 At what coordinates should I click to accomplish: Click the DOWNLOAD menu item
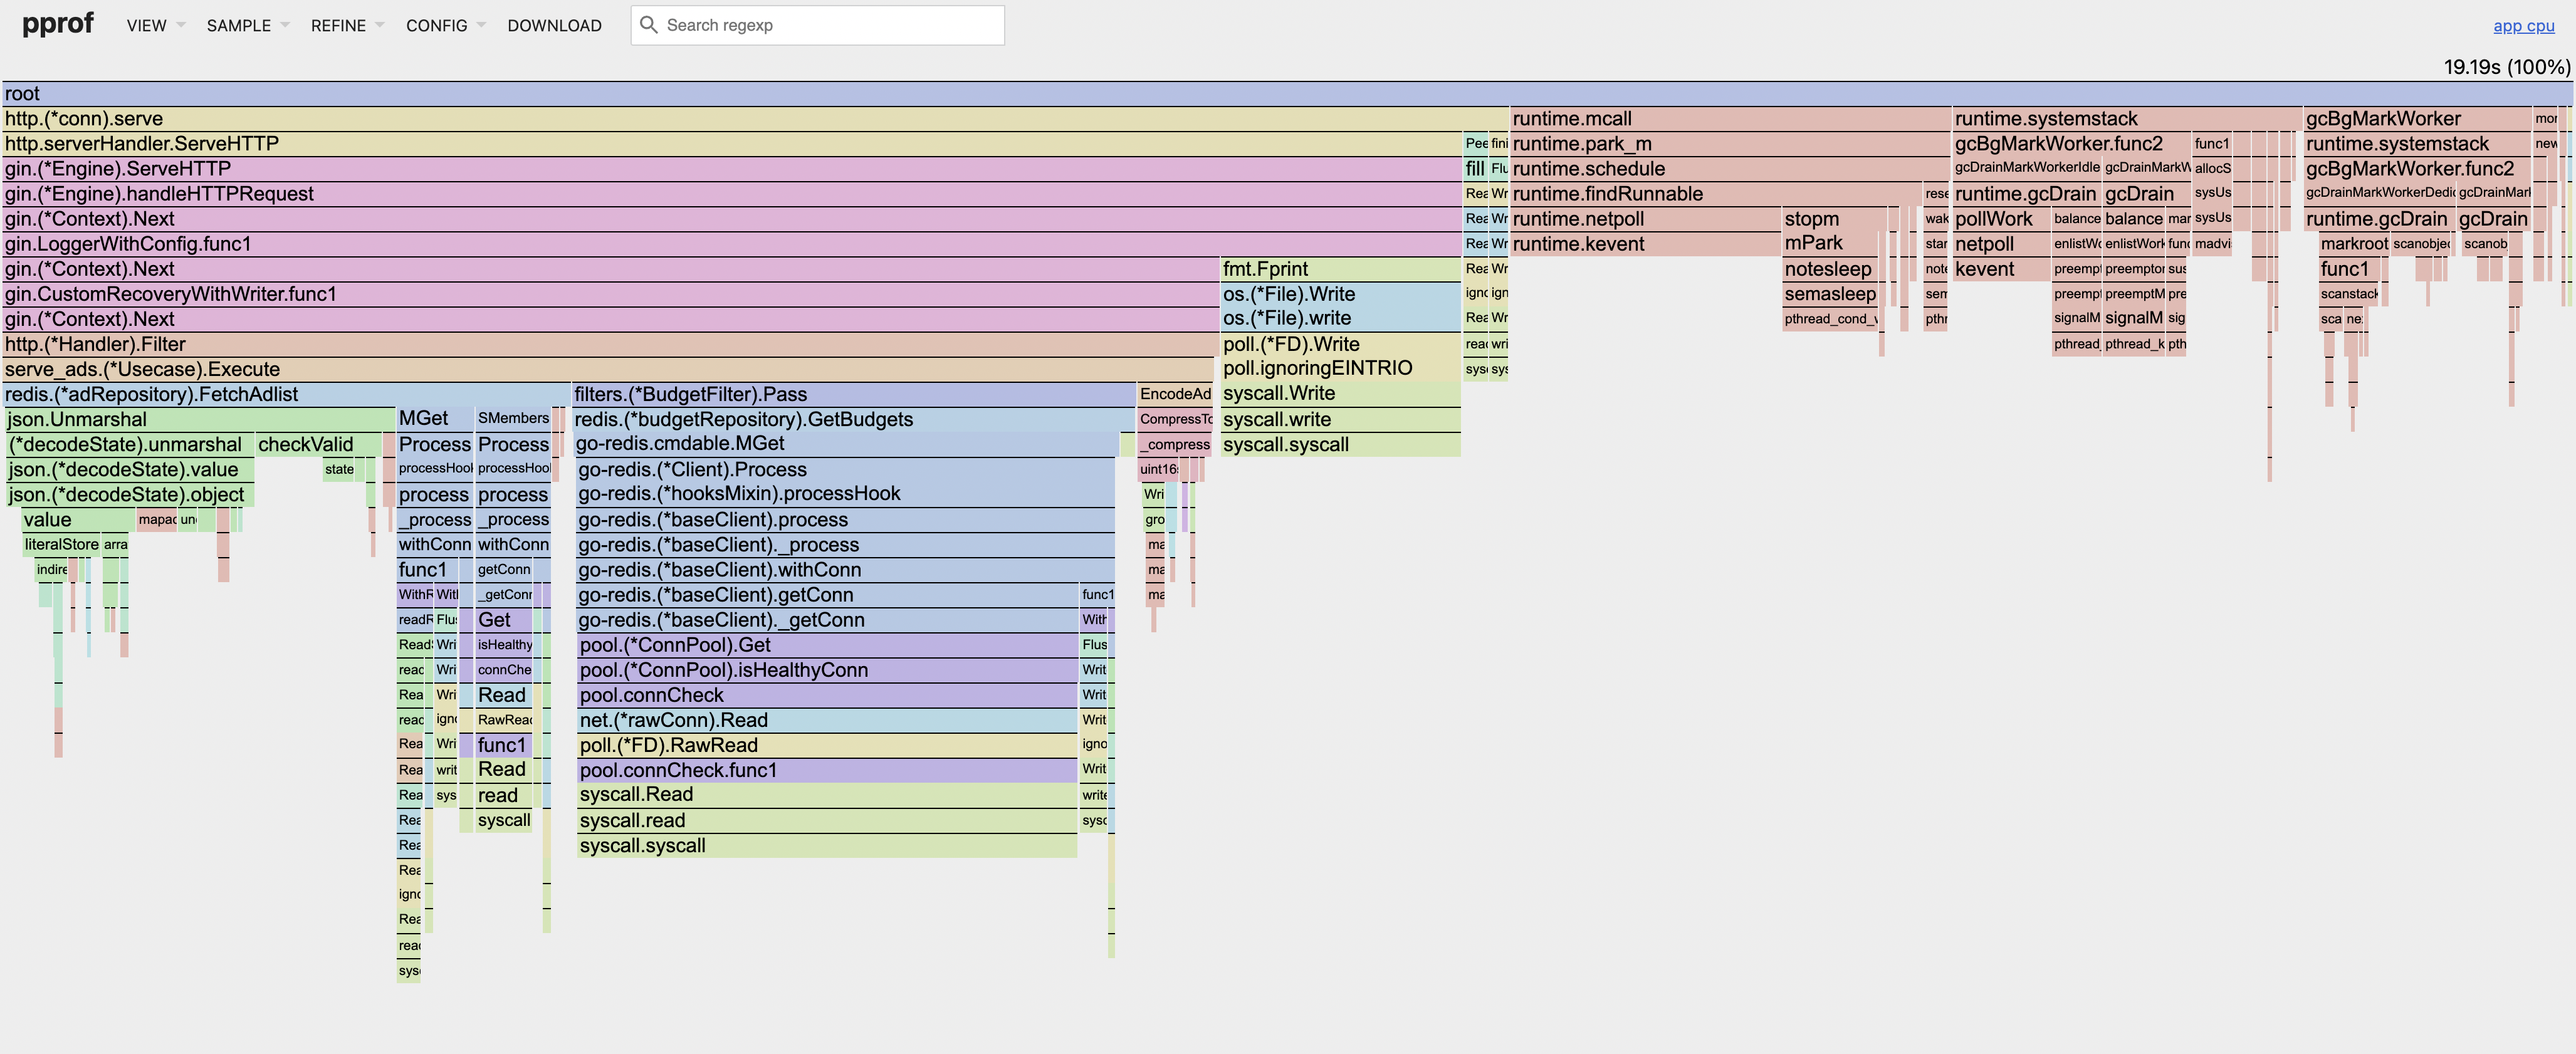tap(554, 26)
